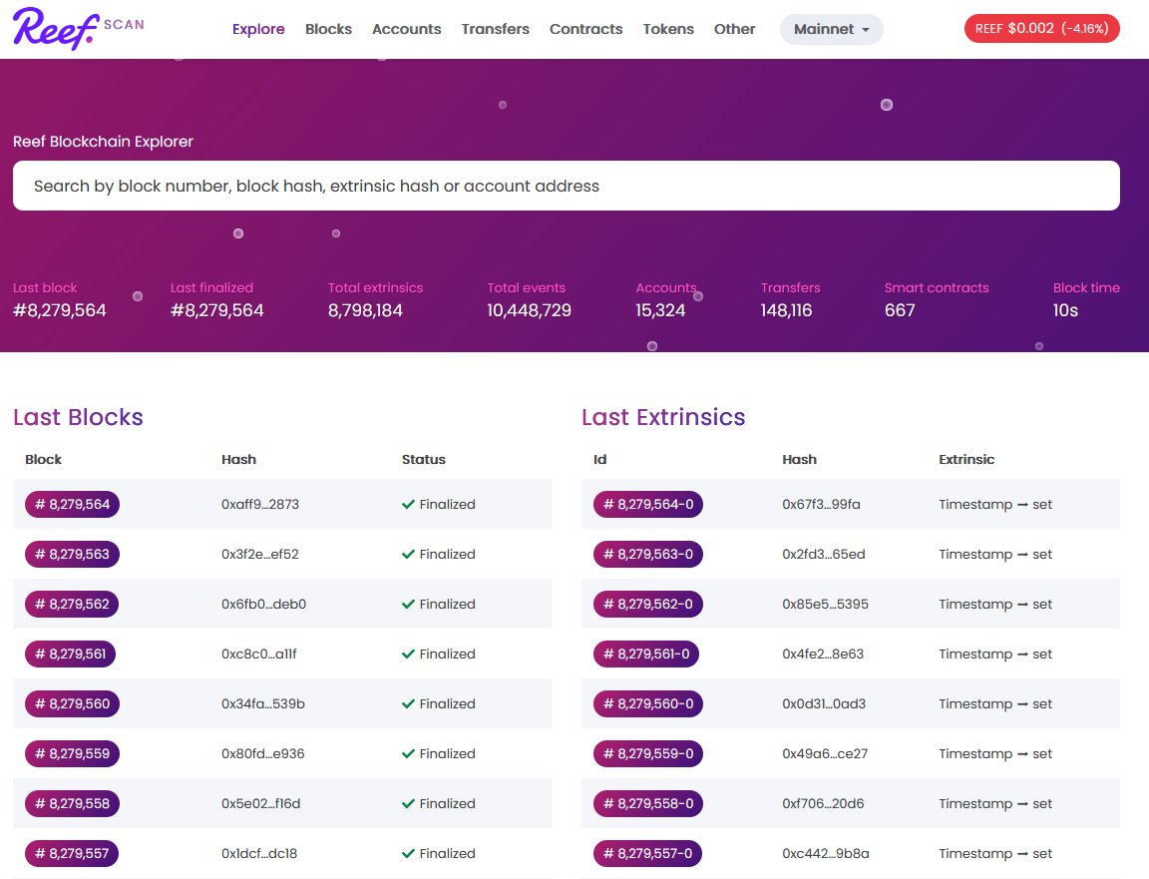Open extrinsic # 8,279,562-0 badge
The image size is (1149, 879).
pyautogui.click(x=647, y=604)
